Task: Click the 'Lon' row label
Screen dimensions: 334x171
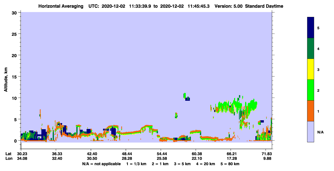Action: [8, 159]
